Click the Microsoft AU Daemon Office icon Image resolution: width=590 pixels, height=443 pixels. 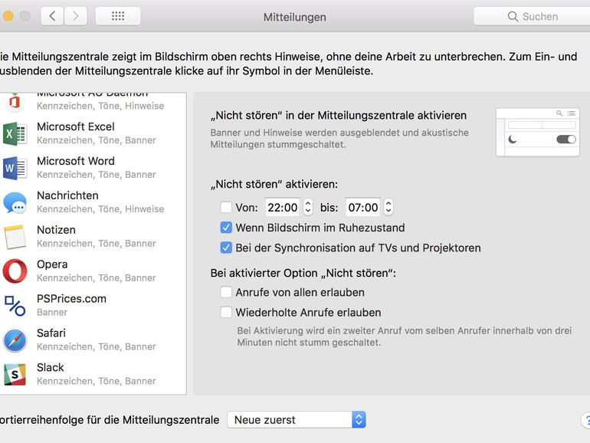[x=15, y=102]
